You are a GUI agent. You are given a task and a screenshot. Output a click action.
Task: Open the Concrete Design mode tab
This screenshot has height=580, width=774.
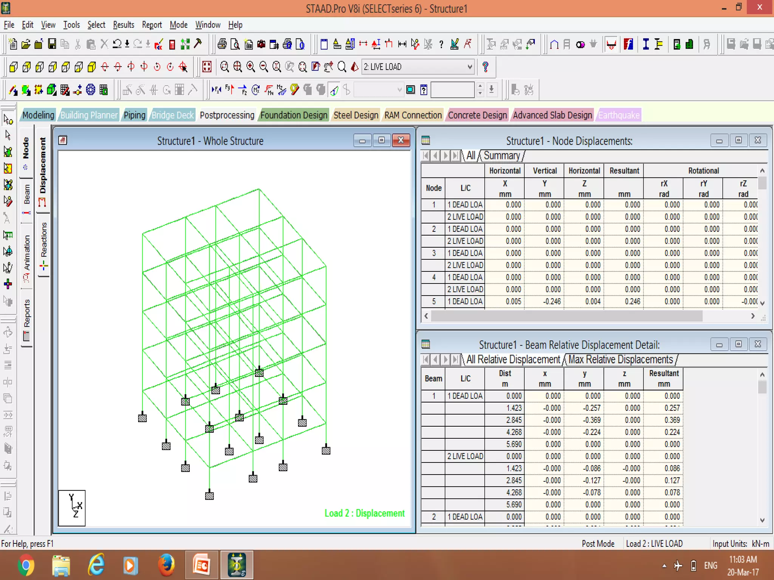[477, 115]
